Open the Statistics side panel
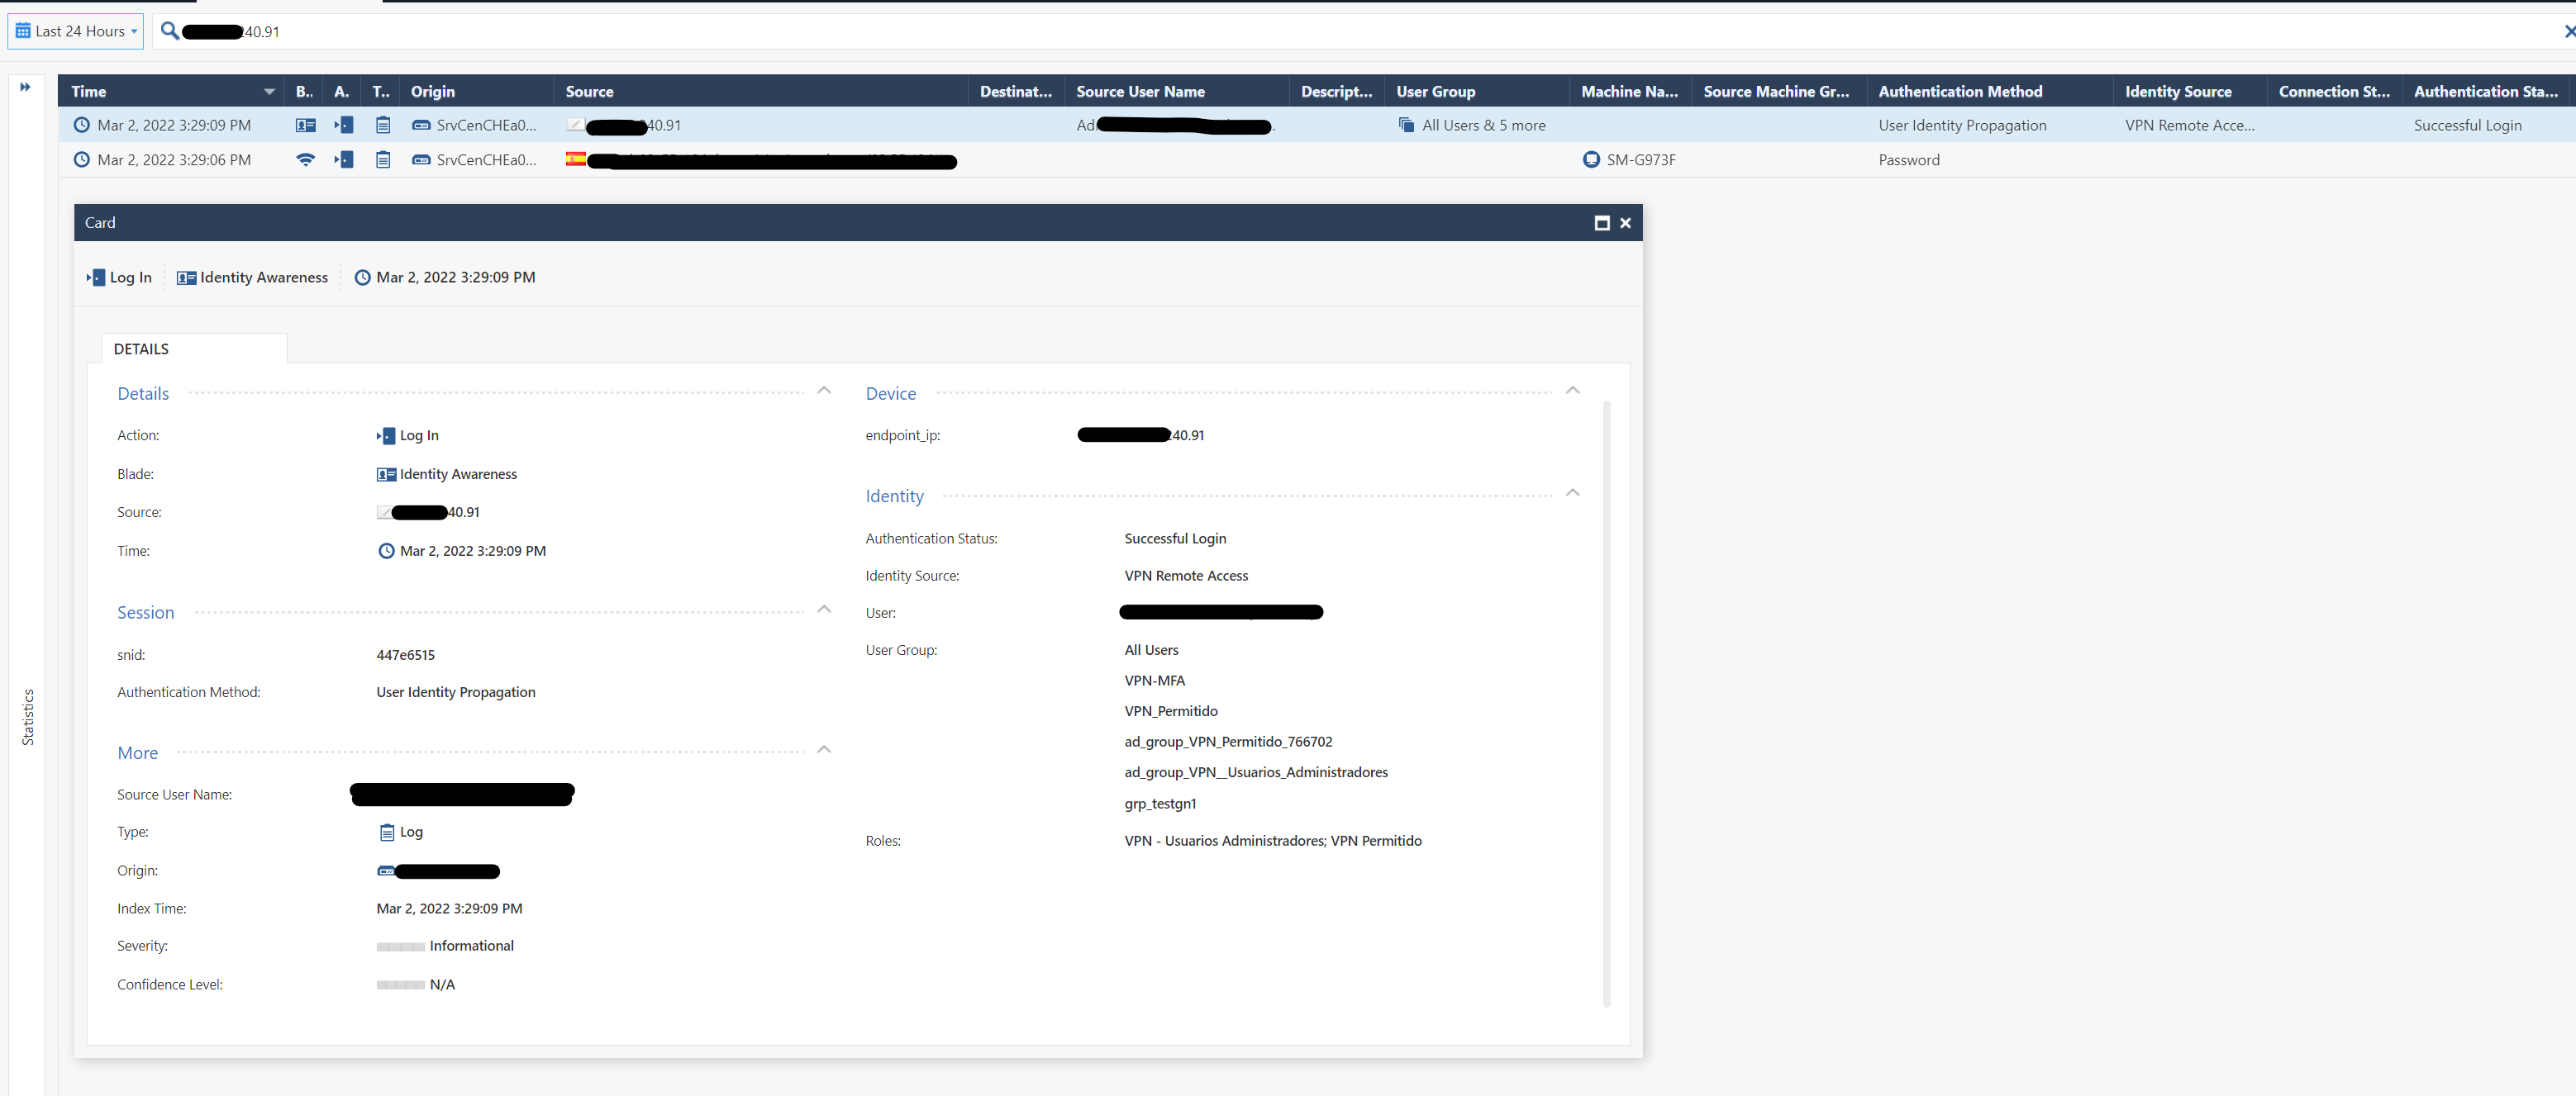Image resolution: width=2576 pixels, height=1096 pixels. point(28,716)
